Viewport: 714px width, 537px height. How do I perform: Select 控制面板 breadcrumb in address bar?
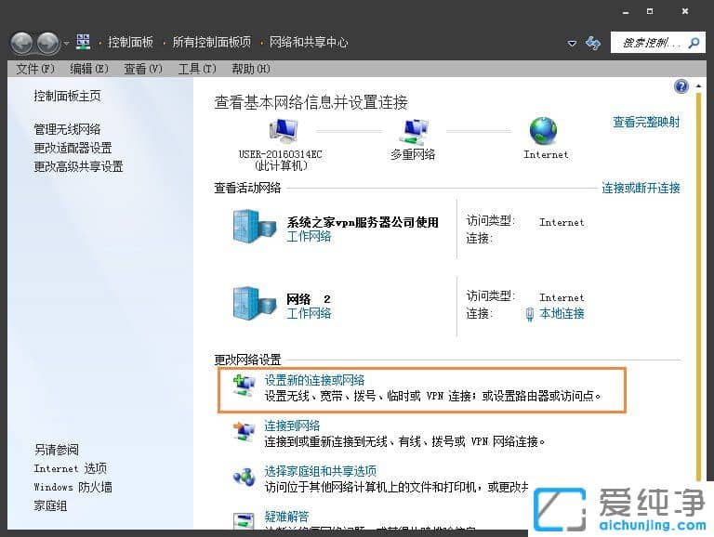[x=130, y=43]
